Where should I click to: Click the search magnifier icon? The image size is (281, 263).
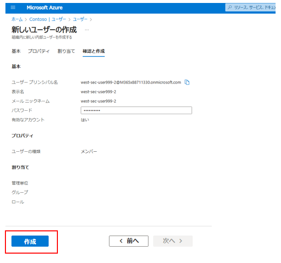230,7
